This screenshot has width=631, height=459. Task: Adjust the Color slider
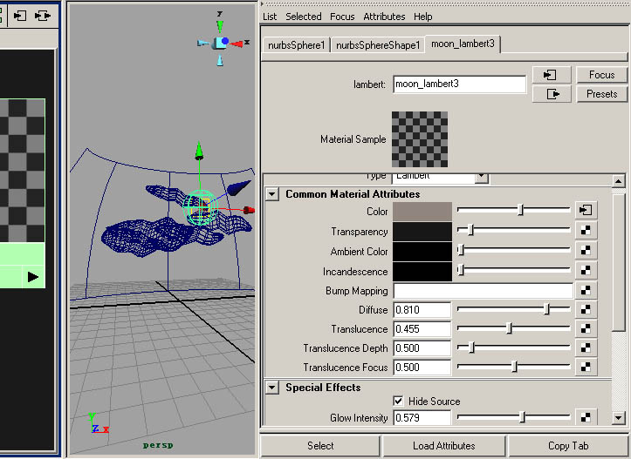click(x=521, y=210)
